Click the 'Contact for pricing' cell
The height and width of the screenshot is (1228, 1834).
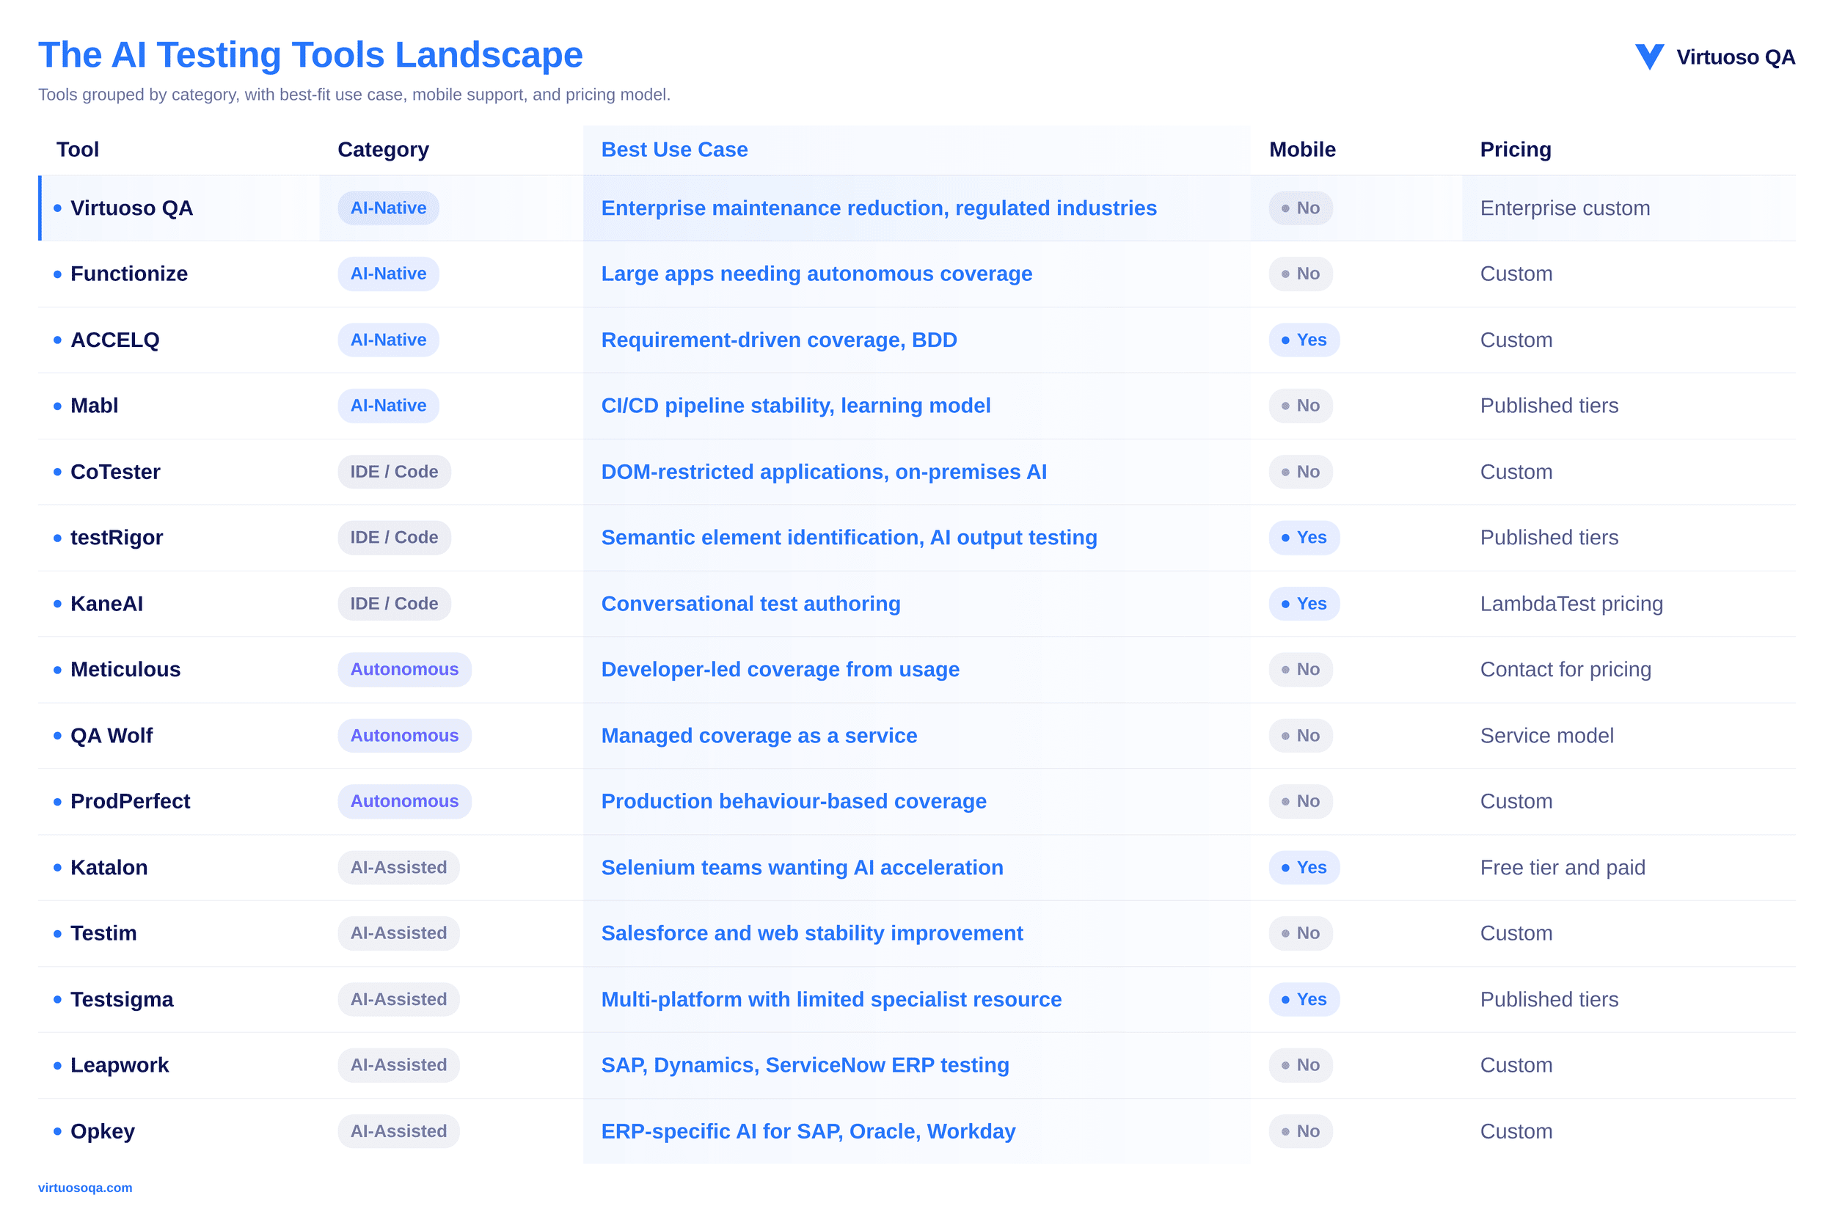1566,670
